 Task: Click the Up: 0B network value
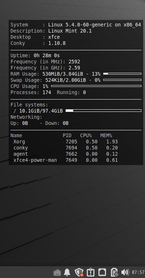[19, 123]
